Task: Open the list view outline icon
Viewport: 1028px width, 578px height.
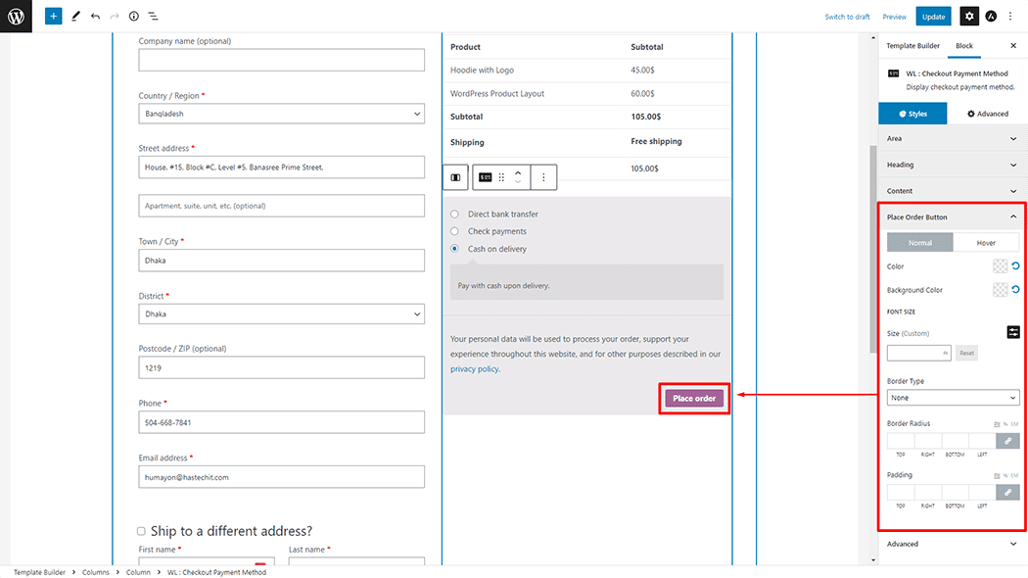Action: coord(154,17)
